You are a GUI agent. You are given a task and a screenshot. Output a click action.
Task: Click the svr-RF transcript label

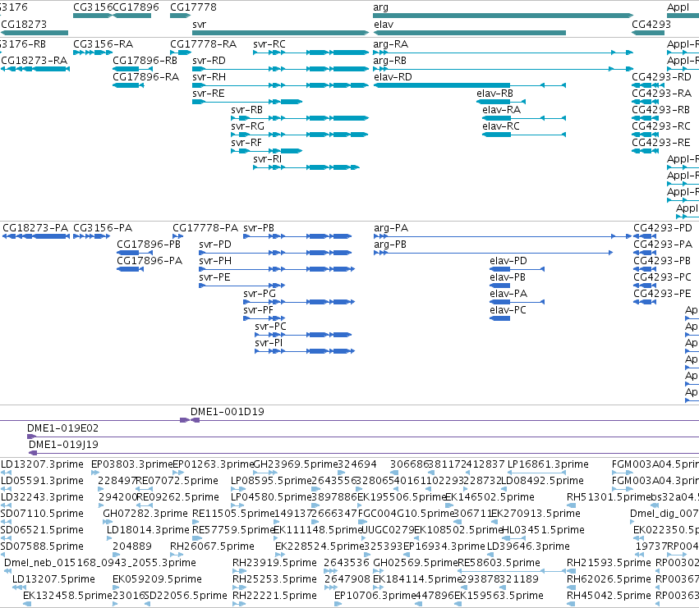(x=246, y=143)
